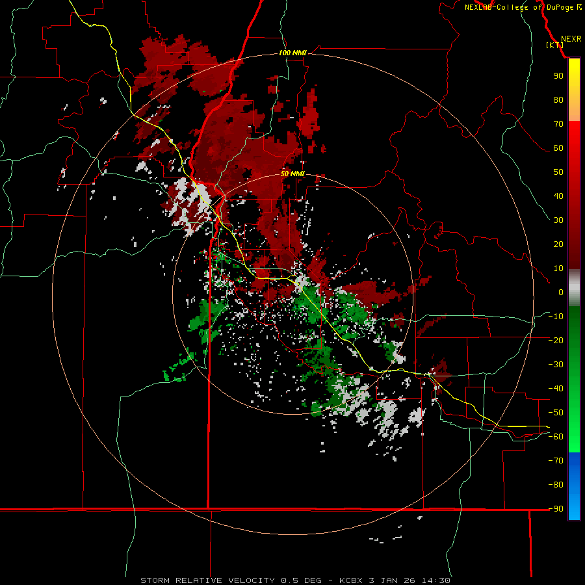Image resolution: width=585 pixels, height=585 pixels.
Task: Click the blue segment at color bar bottom
Action: point(574,486)
